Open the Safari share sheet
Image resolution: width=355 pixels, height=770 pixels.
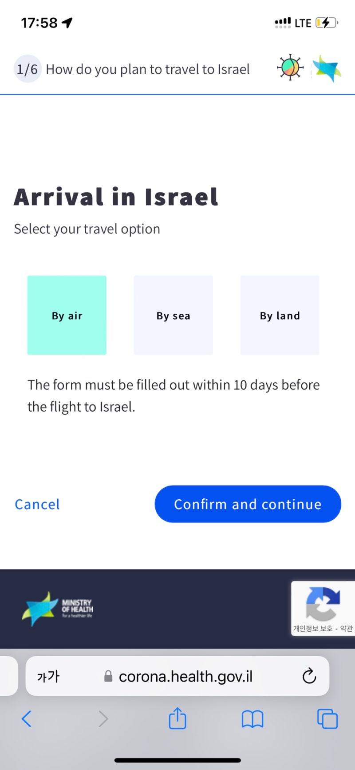point(177,718)
